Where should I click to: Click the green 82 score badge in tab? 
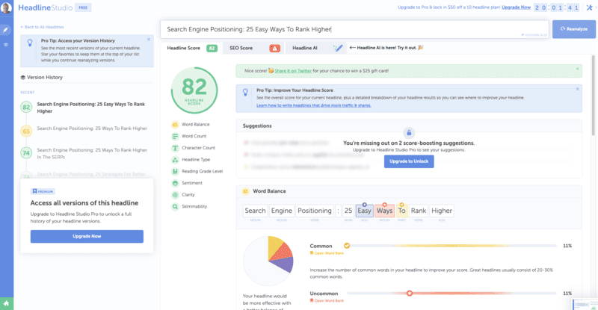click(212, 48)
